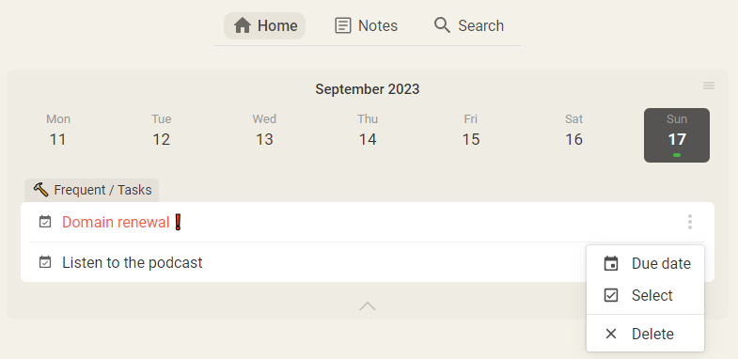The image size is (738, 359).
Task: Collapse the panel with the up chevron
Action: point(368,306)
